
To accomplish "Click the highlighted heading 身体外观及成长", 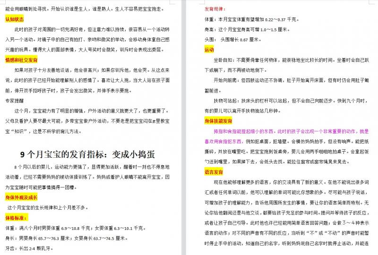I will (x=21, y=197).
